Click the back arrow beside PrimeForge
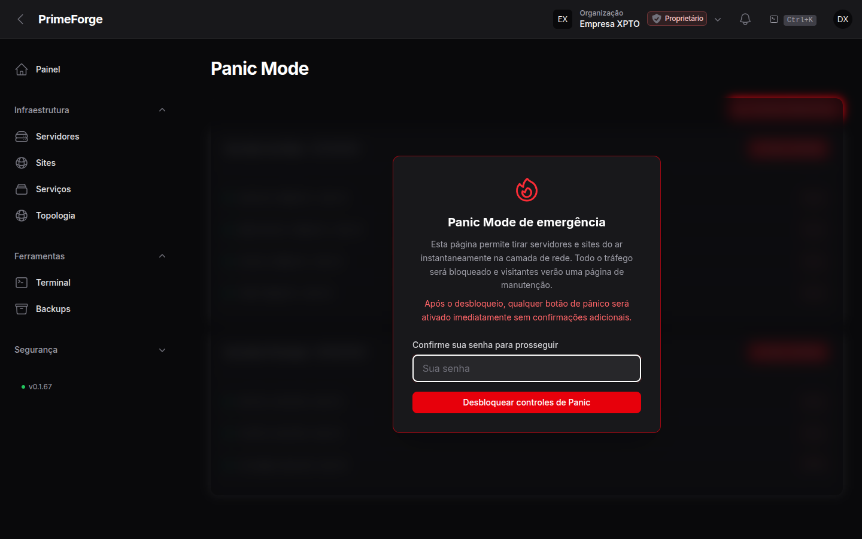The image size is (862, 539). (x=21, y=19)
